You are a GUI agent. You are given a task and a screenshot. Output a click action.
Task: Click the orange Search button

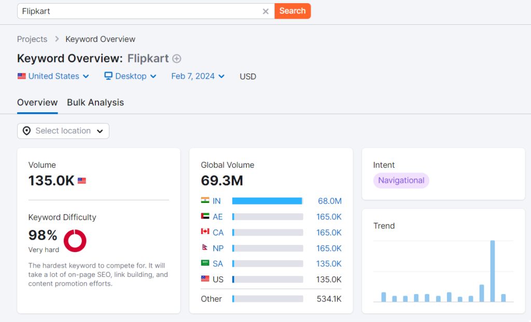coord(292,11)
